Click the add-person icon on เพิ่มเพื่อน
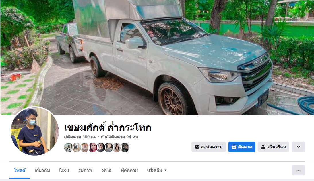314x181 pixels. [x=263, y=147]
